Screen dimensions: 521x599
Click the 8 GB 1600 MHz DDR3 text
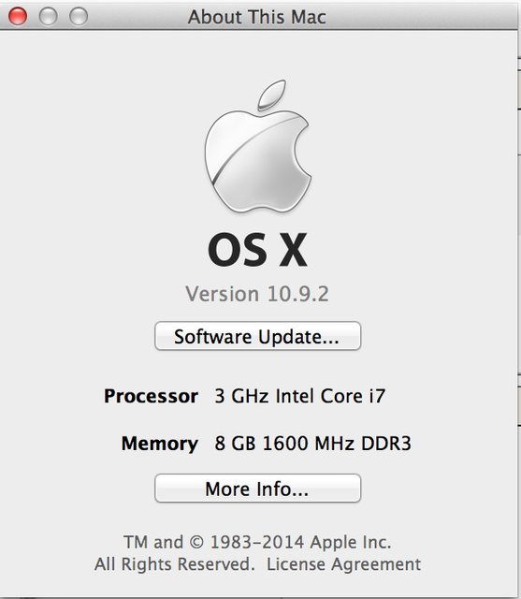(313, 443)
